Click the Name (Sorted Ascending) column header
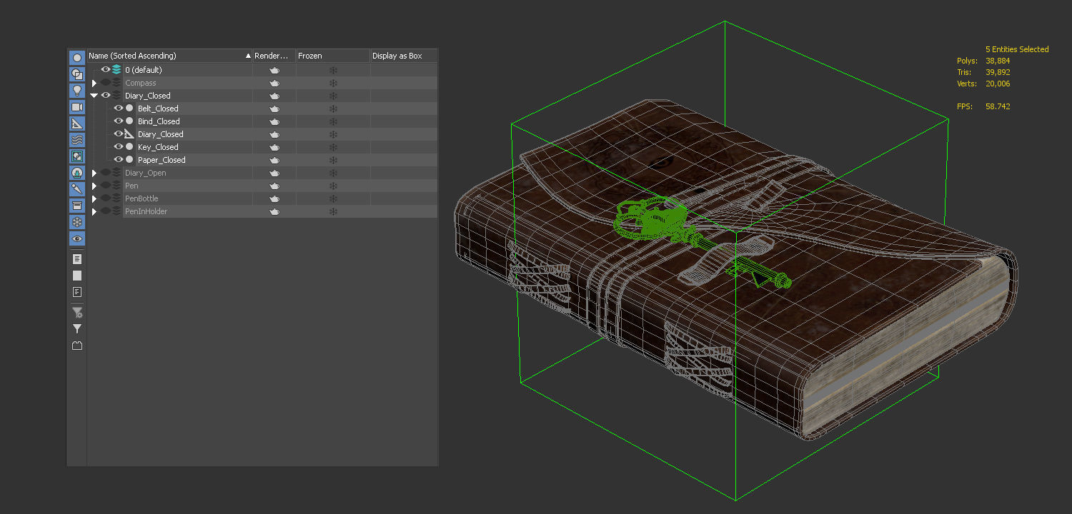The width and height of the screenshot is (1072, 514). 170,56
